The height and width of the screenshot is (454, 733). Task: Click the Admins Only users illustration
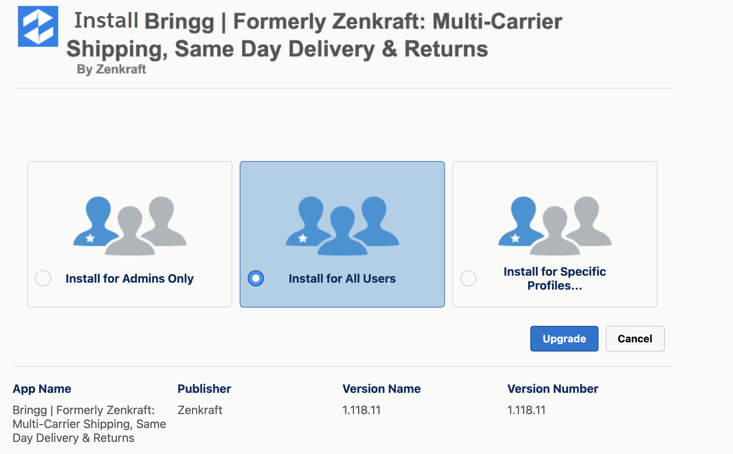(130, 226)
